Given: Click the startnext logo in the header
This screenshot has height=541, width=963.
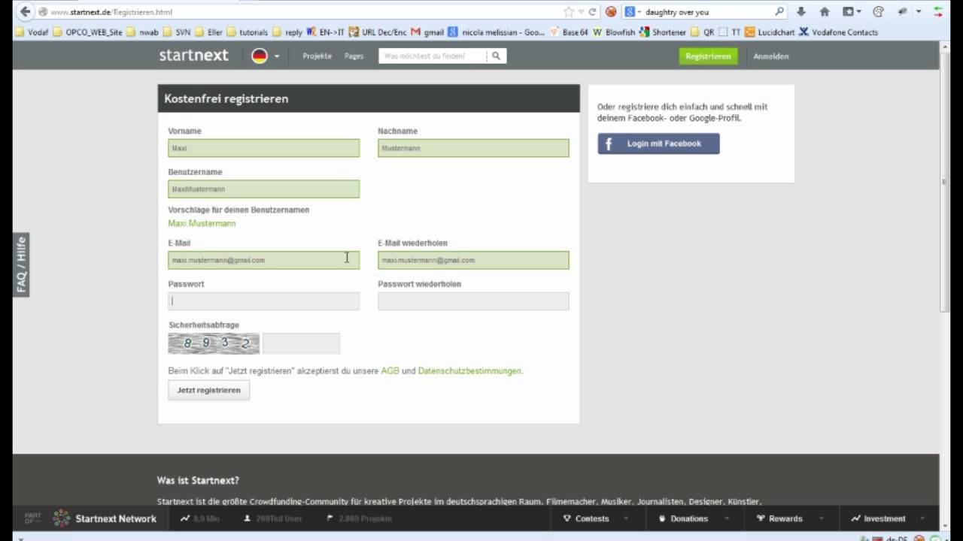Looking at the screenshot, I should tap(193, 56).
